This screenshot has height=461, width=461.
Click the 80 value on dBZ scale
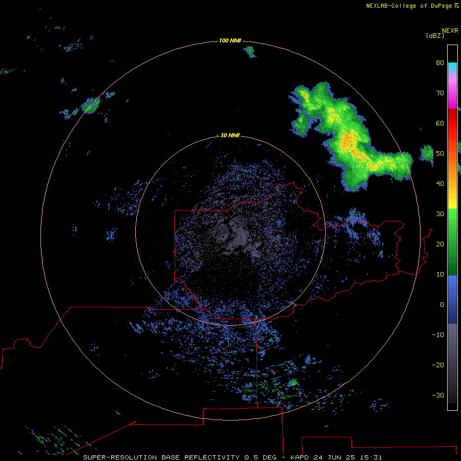click(x=440, y=62)
